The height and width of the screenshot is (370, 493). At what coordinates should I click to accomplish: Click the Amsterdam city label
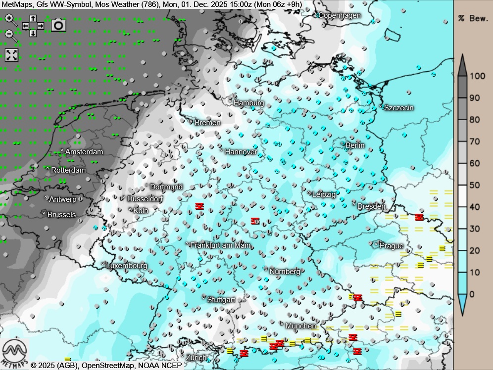tap(84, 152)
